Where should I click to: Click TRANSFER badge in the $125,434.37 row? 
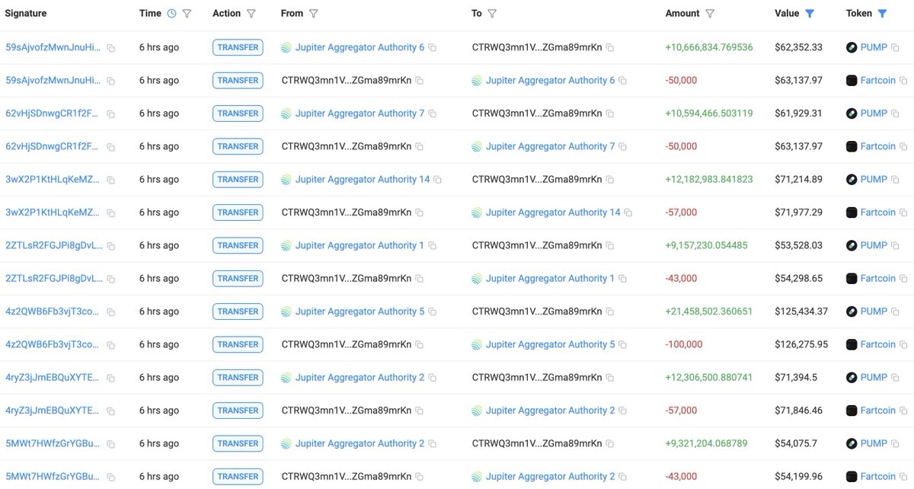pyautogui.click(x=238, y=312)
